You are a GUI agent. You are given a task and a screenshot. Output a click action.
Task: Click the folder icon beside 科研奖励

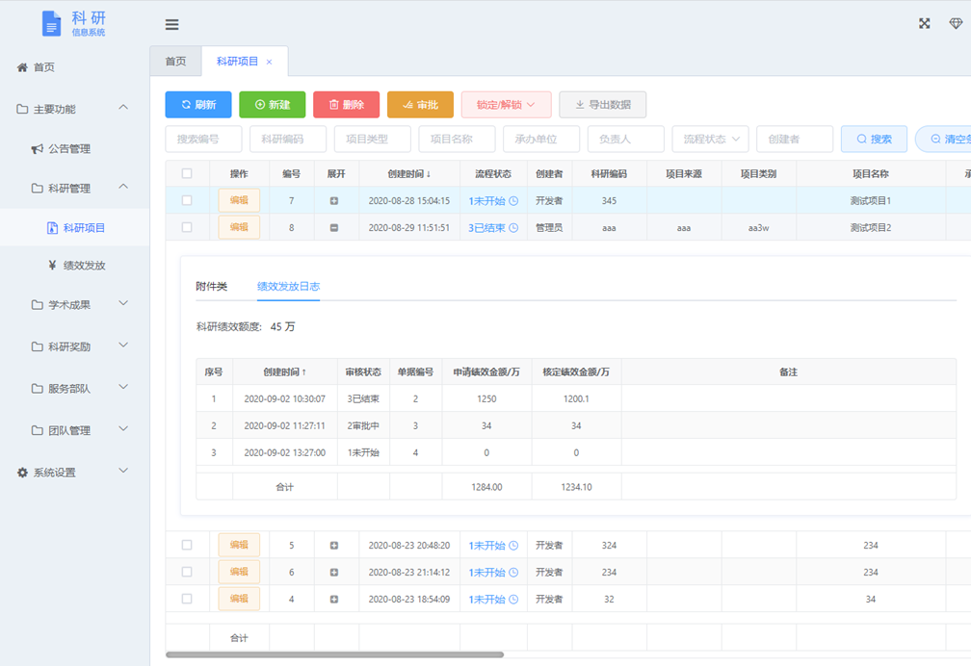[x=38, y=346]
